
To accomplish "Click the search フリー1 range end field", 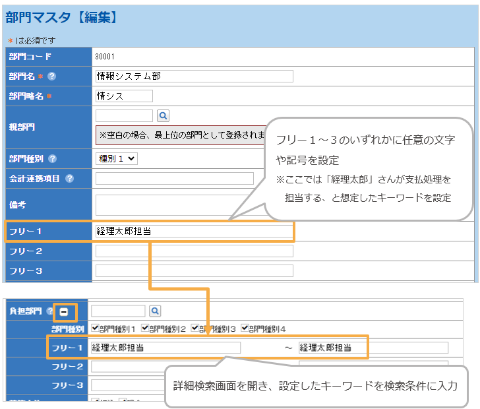I will click(x=373, y=348).
